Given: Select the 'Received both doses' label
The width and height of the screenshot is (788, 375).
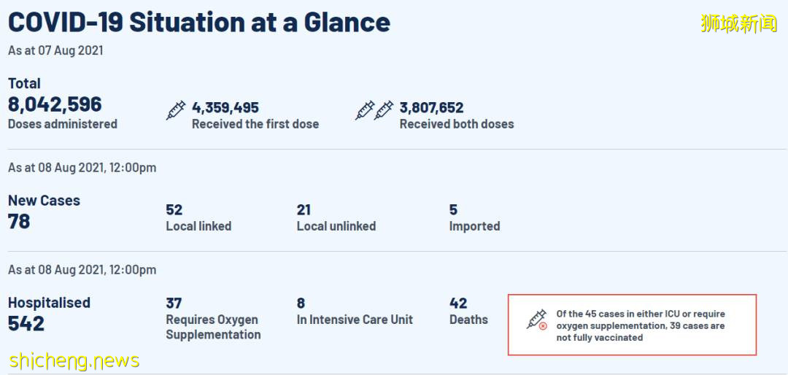Looking at the screenshot, I should [x=457, y=124].
